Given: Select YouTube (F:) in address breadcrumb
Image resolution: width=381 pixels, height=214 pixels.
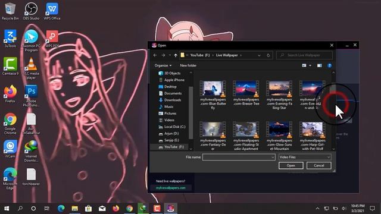Looking at the screenshot, I should pos(200,55).
